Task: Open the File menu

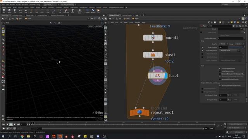Action: [3, 5]
